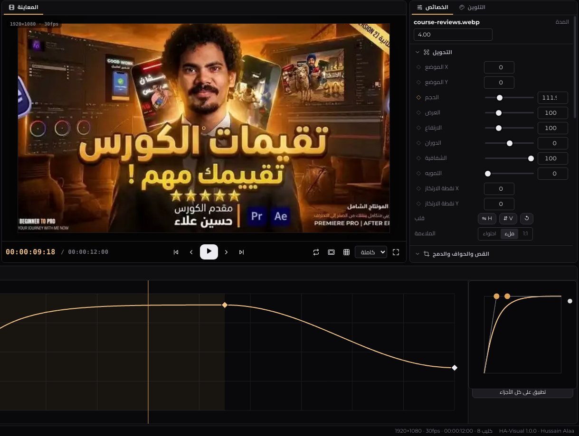The width and height of the screenshot is (579, 436).
Task: Click the white easing endpoint dot
Action: click(570, 301)
